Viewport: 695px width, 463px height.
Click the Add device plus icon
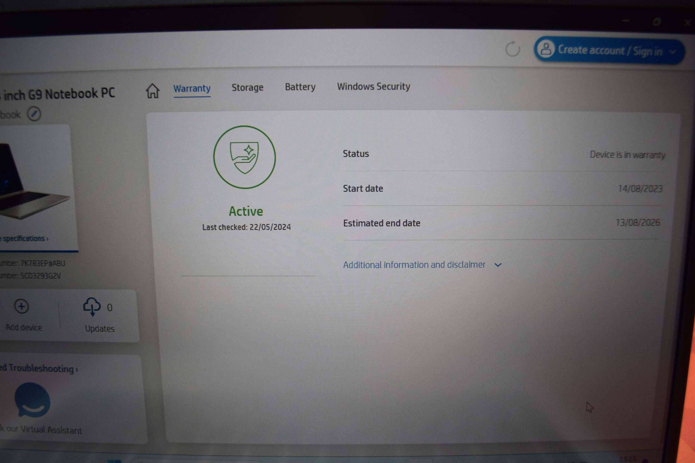[21, 306]
